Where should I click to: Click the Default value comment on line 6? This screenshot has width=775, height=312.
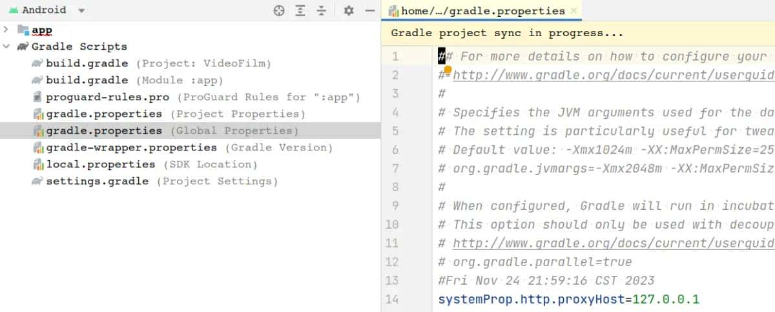tap(606, 150)
